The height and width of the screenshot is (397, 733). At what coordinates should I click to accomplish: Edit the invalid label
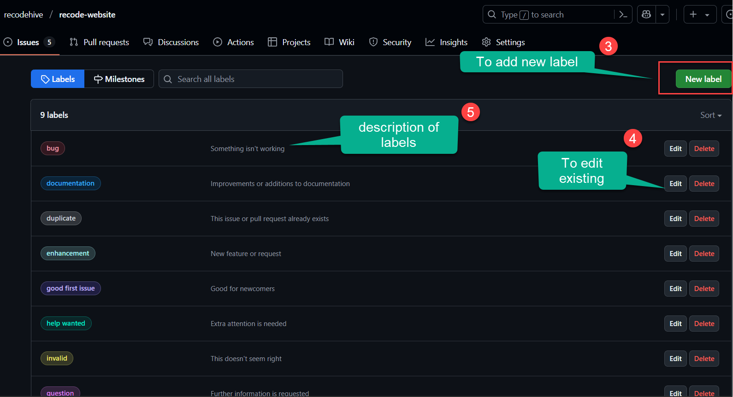tap(675, 359)
